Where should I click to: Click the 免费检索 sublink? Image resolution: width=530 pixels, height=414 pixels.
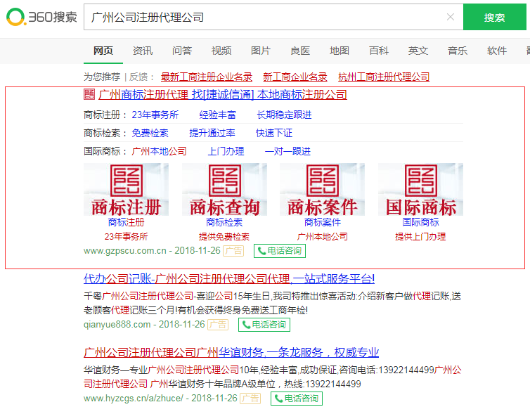(x=150, y=133)
